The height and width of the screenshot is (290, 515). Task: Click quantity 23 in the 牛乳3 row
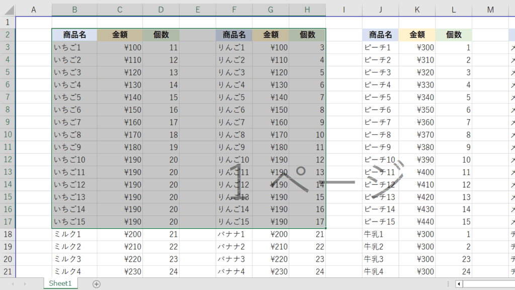pyautogui.click(x=454, y=259)
